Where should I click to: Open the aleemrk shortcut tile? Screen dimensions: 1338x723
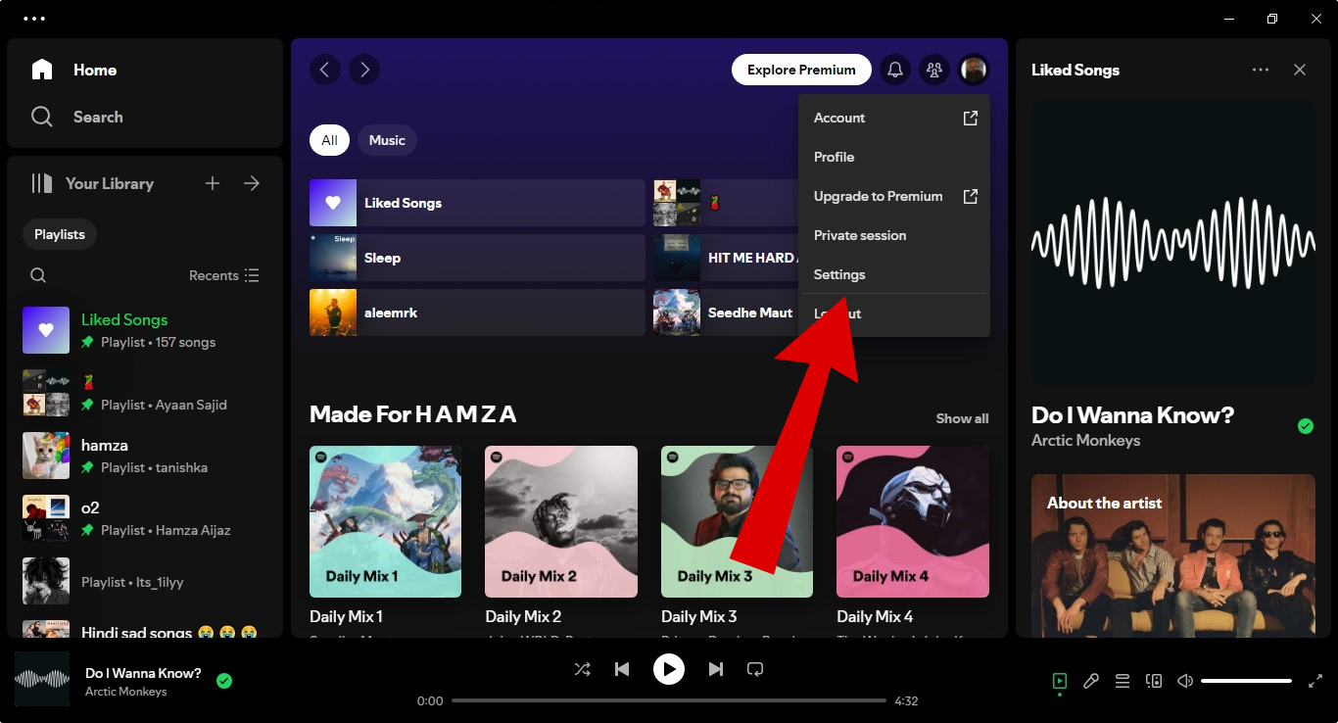tap(477, 313)
